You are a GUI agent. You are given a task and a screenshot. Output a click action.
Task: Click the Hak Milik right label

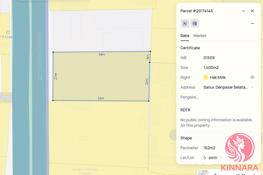click(x=218, y=77)
